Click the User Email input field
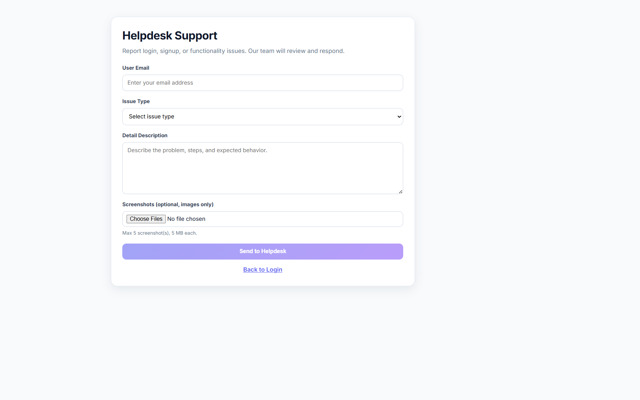The width and height of the screenshot is (640, 400). pyautogui.click(x=262, y=83)
